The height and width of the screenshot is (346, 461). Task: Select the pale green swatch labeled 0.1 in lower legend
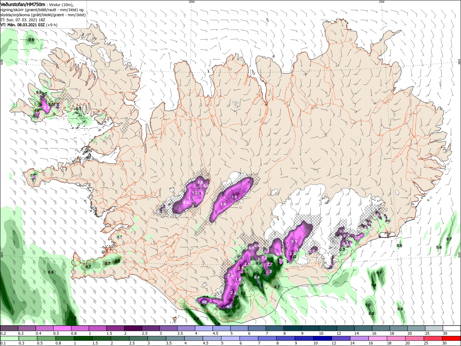[x=9, y=338]
